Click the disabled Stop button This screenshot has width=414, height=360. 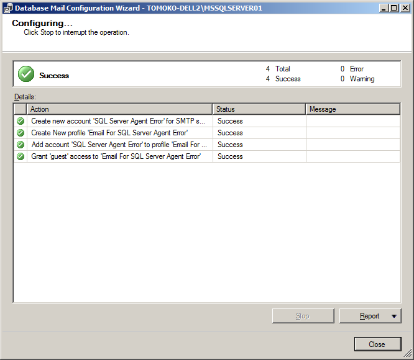click(x=303, y=316)
